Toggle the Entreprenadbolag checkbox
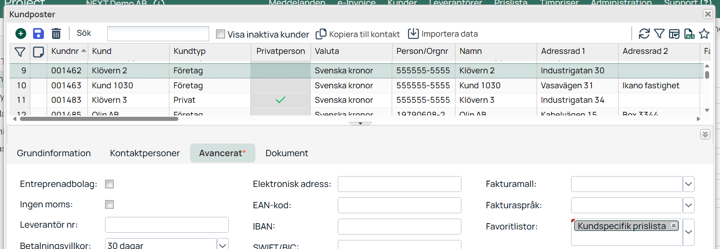 109,184
